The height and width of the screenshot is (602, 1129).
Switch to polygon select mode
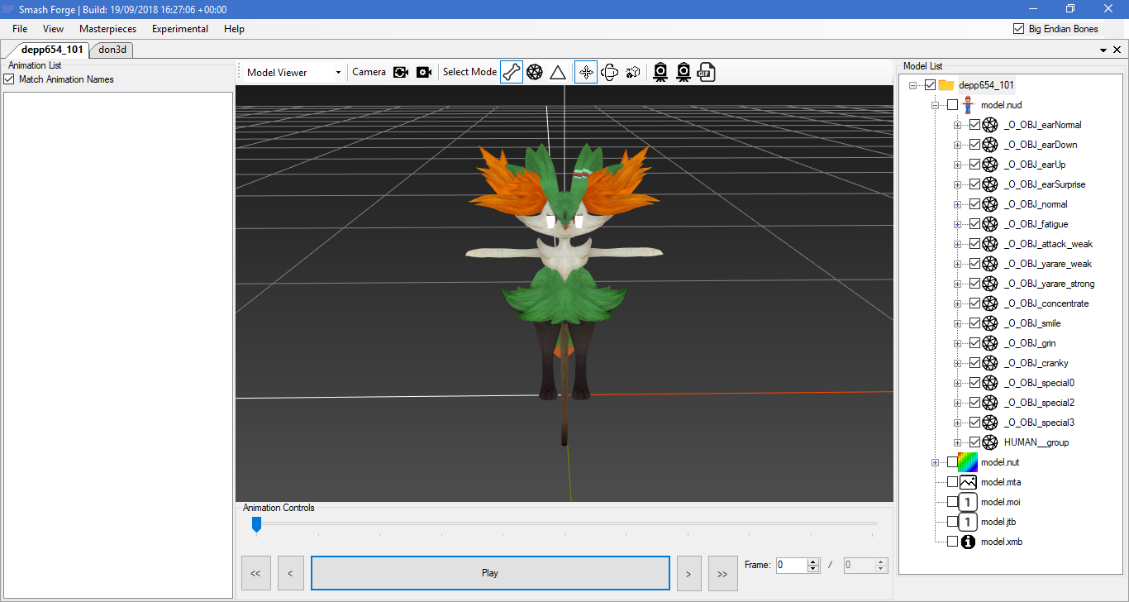pyautogui.click(x=535, y=72)
